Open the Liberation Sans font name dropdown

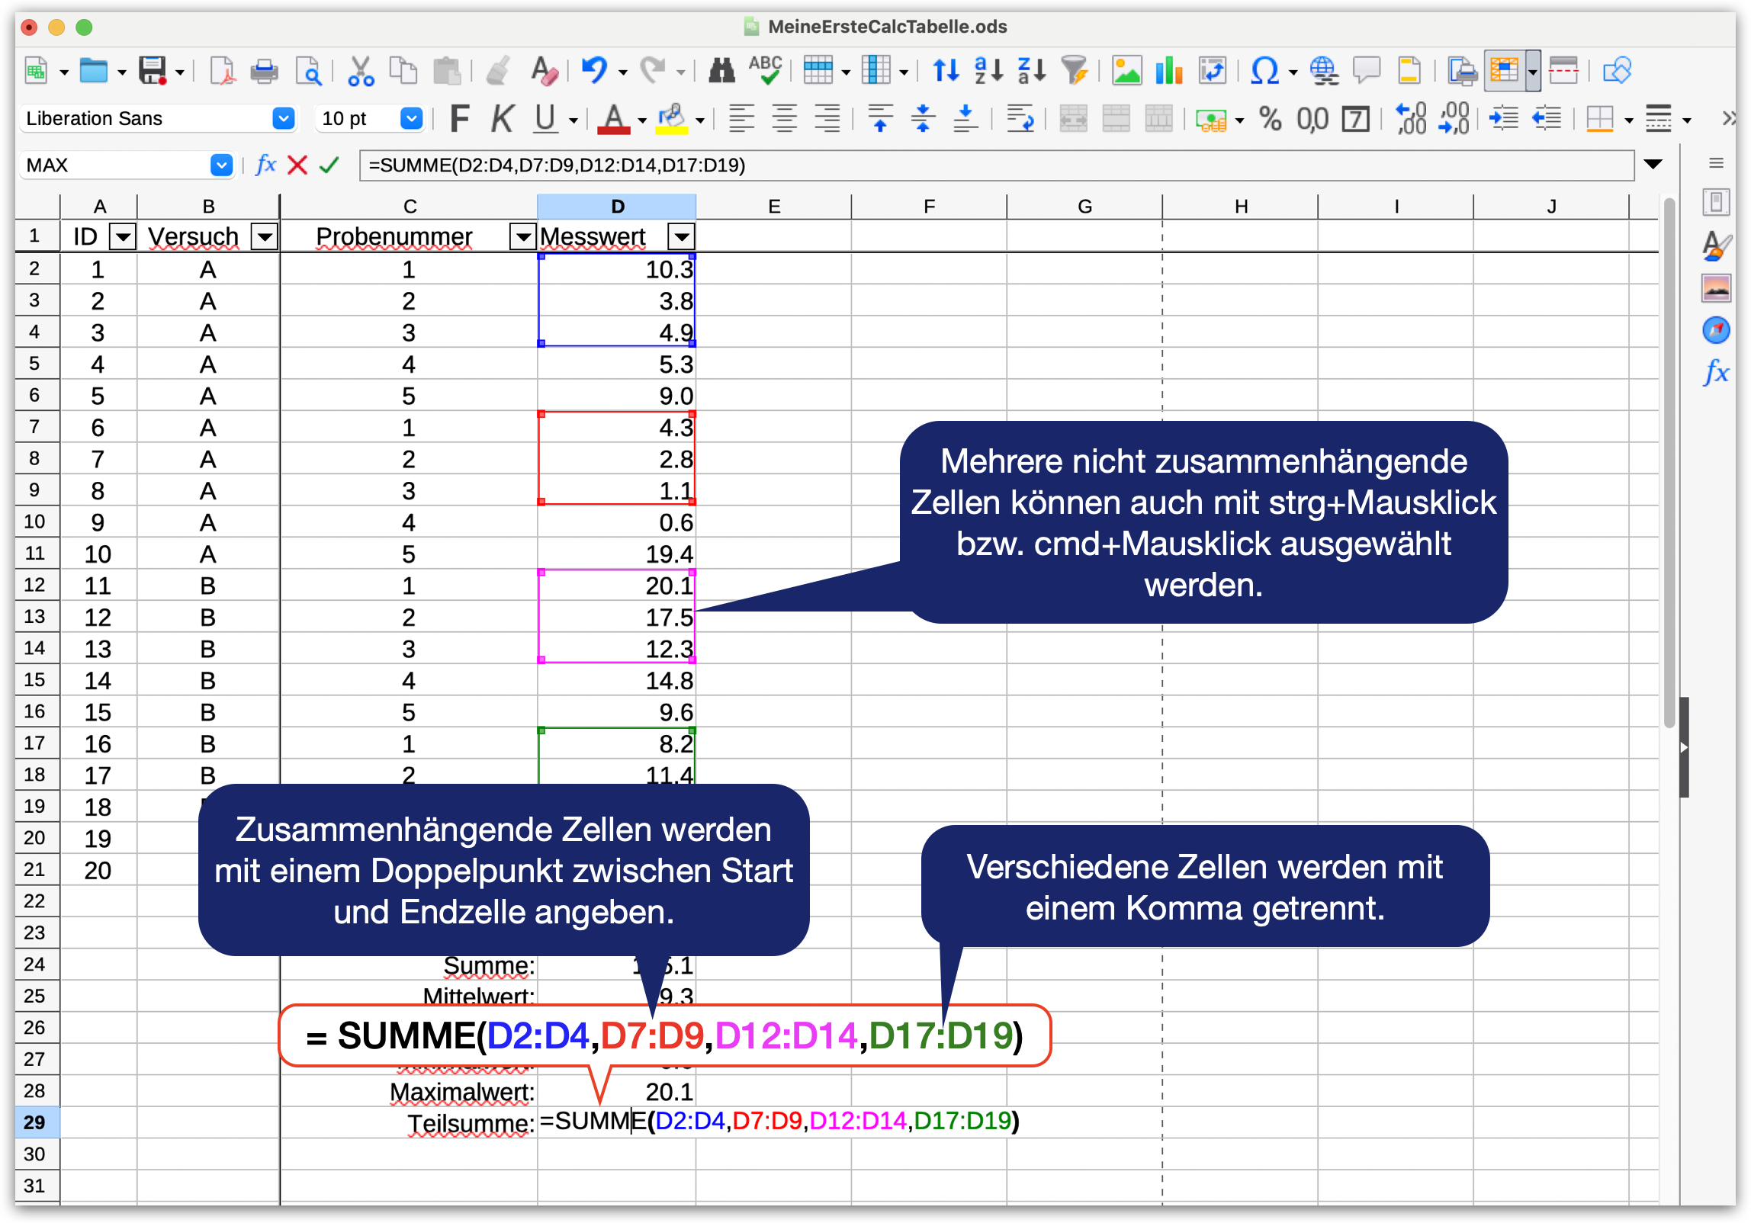(x=283, y=119)
